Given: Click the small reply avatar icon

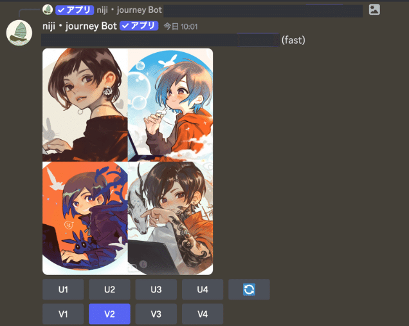Looking at the screenshot, I should [48, 10].
